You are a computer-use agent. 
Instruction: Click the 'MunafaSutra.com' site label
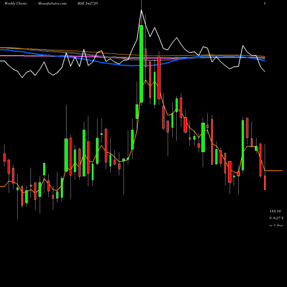52,3
